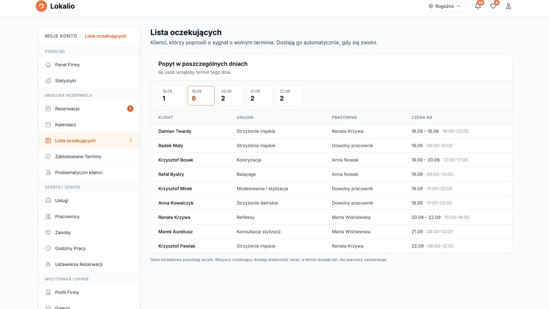The width and height of the screenshot is (549, 309).
Task: Click Modelowanie i stylizacja service cell
Action: point(262,189)
